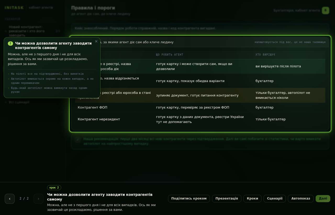
Task: Continue with the Далі button
Action: (323, 198)
